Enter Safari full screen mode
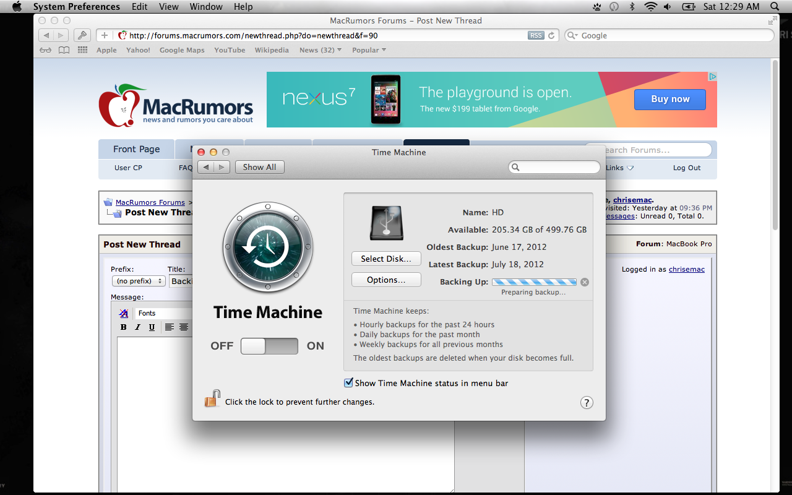 [x=771, y=20]
